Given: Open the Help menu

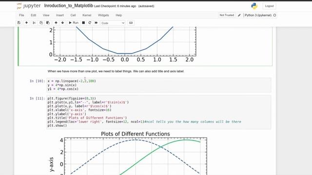Looking at the screenshot, I should (119, 15).
